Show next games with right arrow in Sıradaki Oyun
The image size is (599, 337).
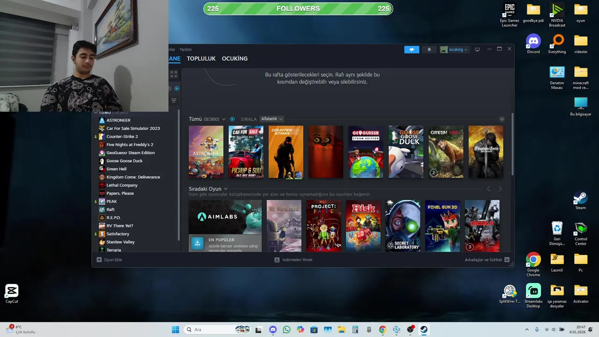[500, 189]
